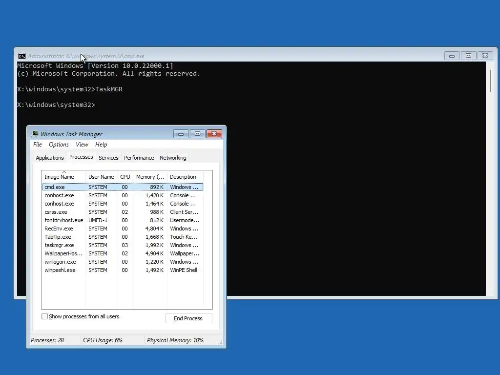This screenshot has height=375, width=500.
Task: Sort by the Memory column header
Action: [x=150, y=177]
